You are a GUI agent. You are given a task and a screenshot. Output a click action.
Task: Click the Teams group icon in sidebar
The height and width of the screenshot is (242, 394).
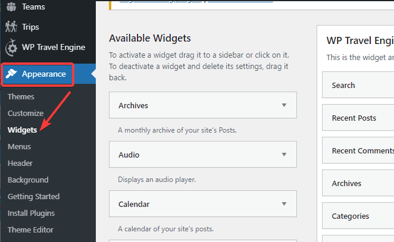[x=11, y=8]
